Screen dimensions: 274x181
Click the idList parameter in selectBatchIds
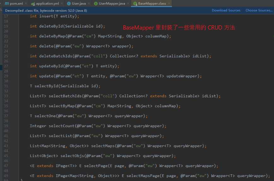209,96
